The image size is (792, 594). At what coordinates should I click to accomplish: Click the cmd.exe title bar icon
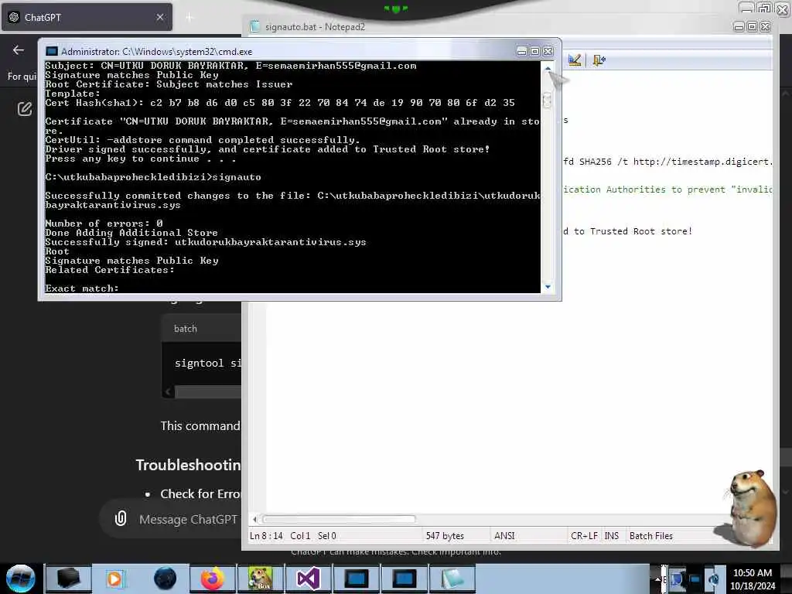coord(52,52)
